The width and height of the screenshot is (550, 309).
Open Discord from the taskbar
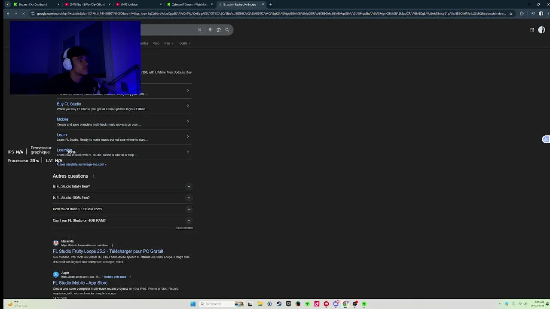(336, 304)
